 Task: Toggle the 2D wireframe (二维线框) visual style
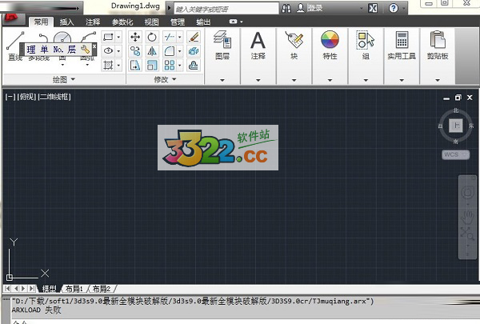click(x=54, y=97)
